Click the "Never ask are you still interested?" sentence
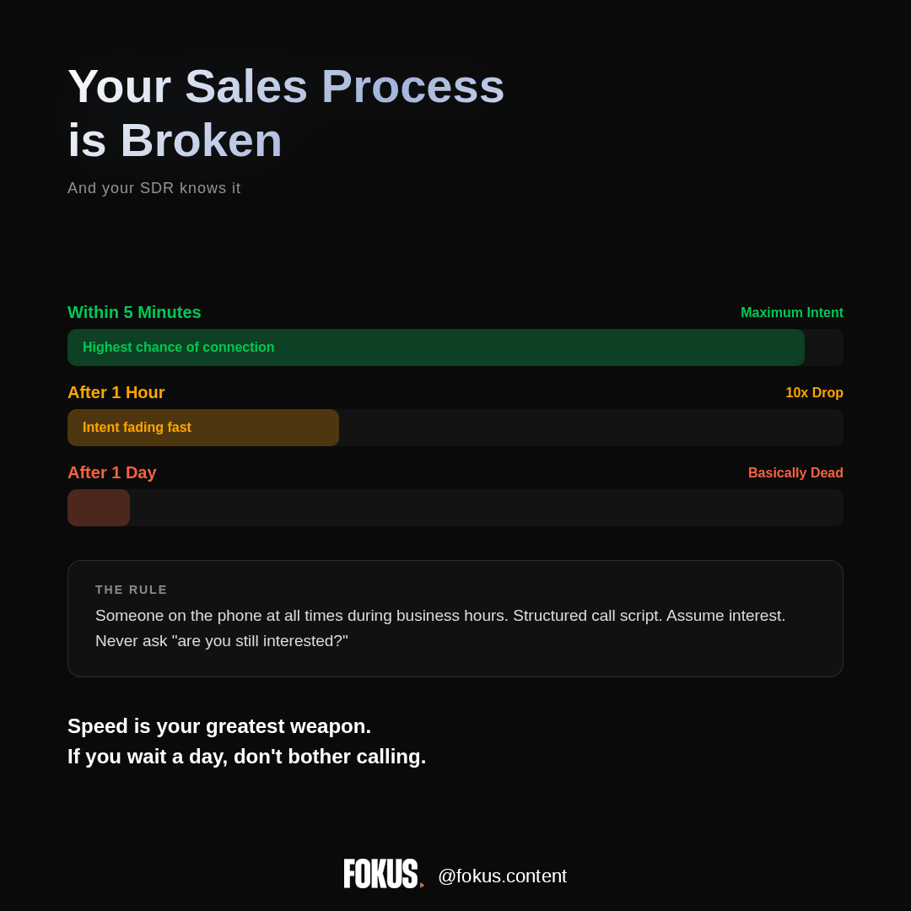This screenshot has width=911, height=911. pos(221,641)
